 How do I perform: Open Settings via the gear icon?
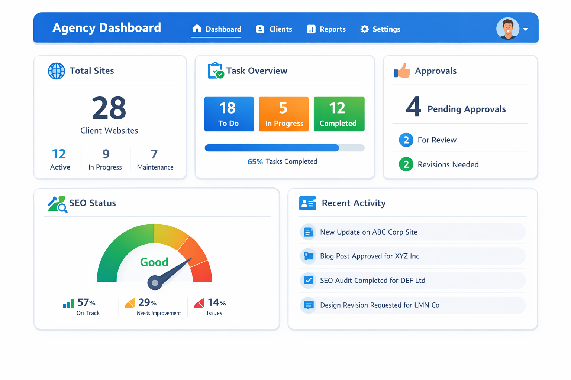(364, 29)
